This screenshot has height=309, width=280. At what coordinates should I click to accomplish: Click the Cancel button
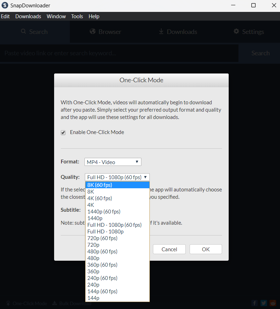tap(169, 249)
